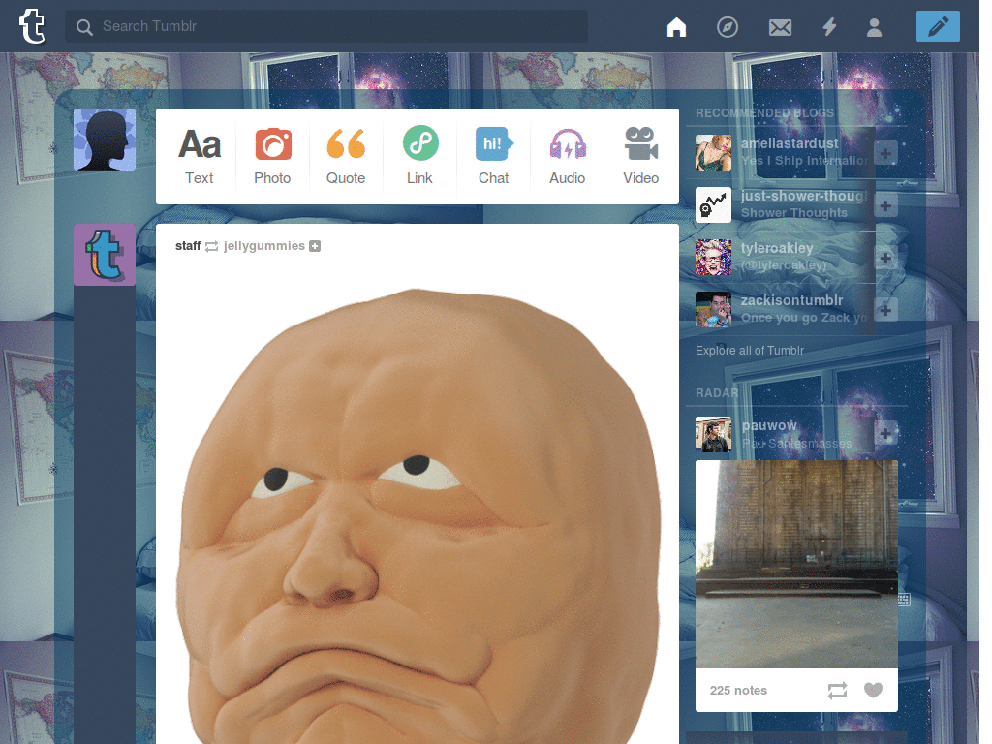
Task: Open the staff blog link in post header
Action: (188, 246)
